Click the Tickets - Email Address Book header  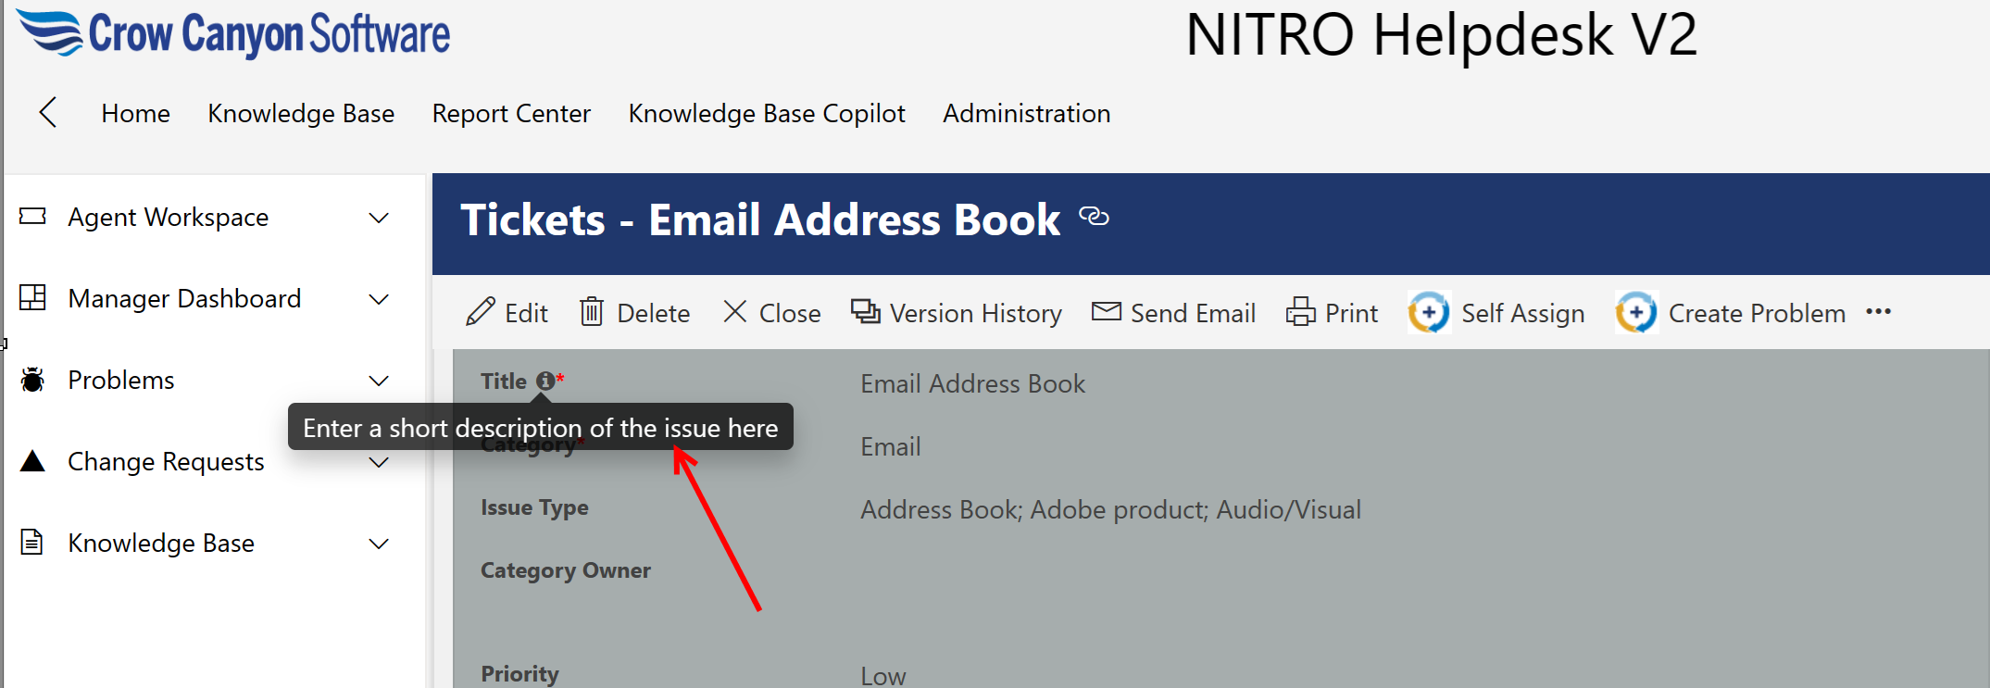pos(760,219)
